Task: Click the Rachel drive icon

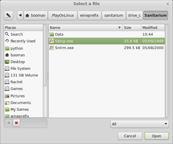Action: tap(7, 82)
